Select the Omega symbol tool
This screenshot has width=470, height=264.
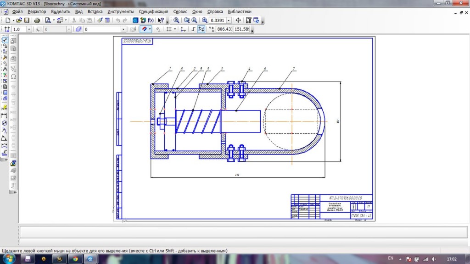point(13,77)
